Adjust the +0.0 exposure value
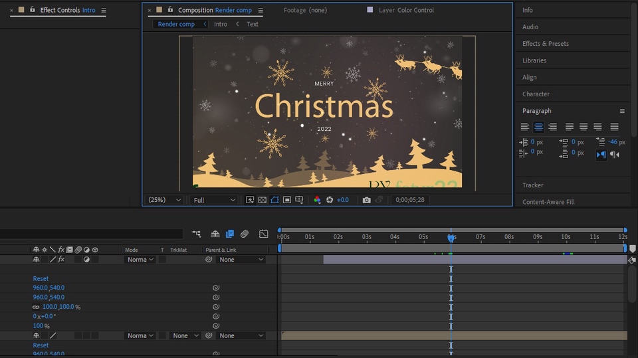 [343, 200]
